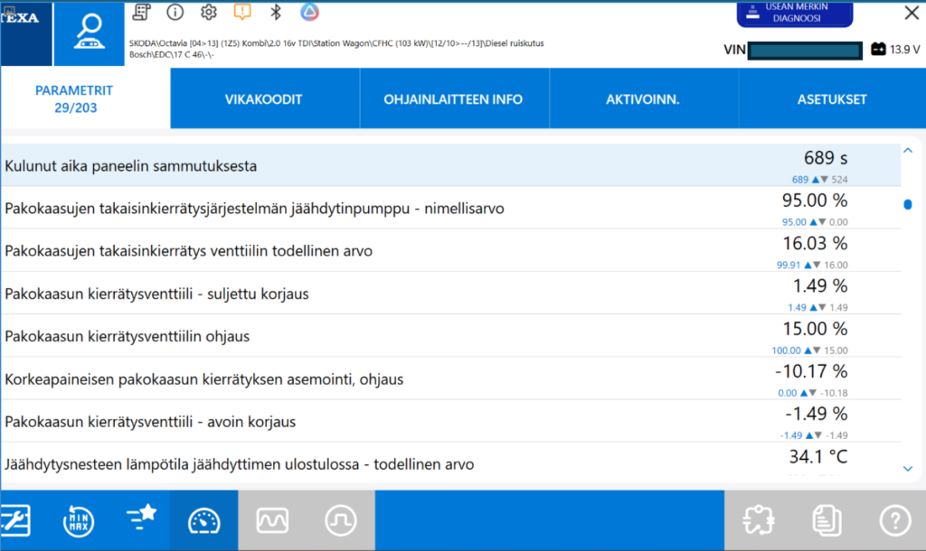Screen dimensions: 926x551
Task: Click the orange alert message icon
Action: point(242,12)
